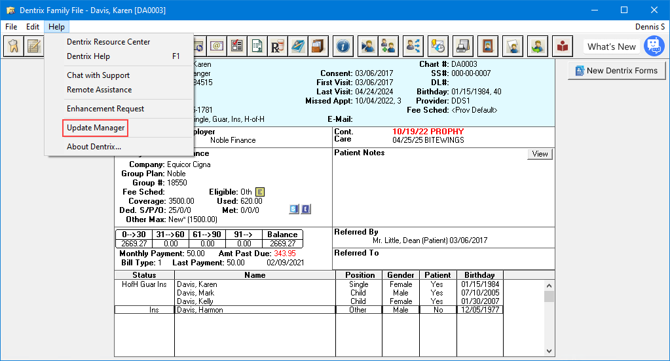Click Chart # DA0003 value
Screen dimensions: 670x361
point(464,64)
